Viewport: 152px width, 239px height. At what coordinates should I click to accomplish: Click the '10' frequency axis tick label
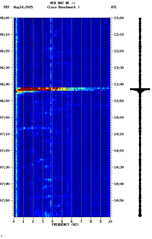(x=110, y=222)
